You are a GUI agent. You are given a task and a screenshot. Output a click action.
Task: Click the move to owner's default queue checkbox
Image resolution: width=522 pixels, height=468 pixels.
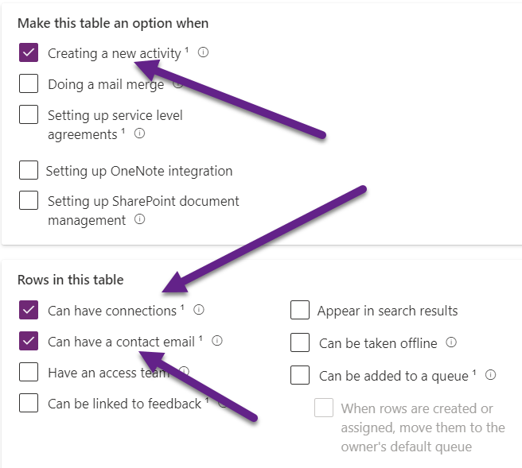click(x=324, y=408)
